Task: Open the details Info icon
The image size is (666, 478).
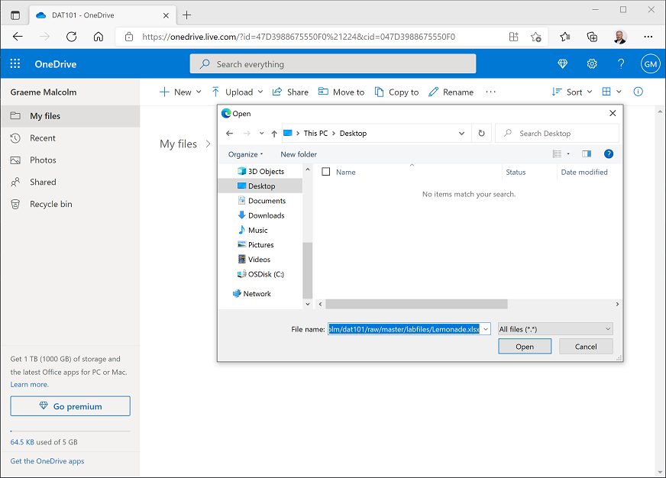Action: [x=638, y=92]
